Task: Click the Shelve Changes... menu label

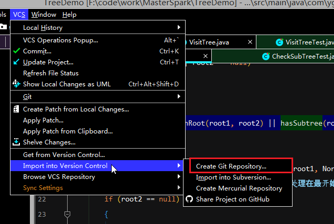Action: (x=49, y=142)
